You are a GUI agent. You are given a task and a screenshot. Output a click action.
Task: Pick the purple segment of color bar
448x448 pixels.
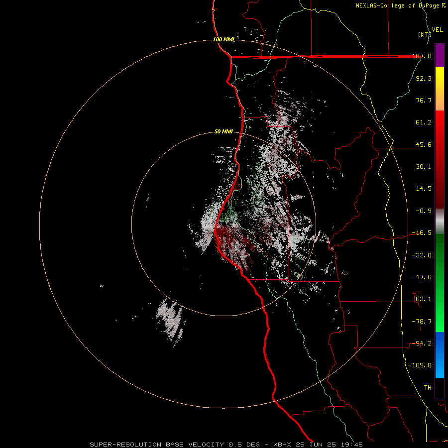[440, 55]
